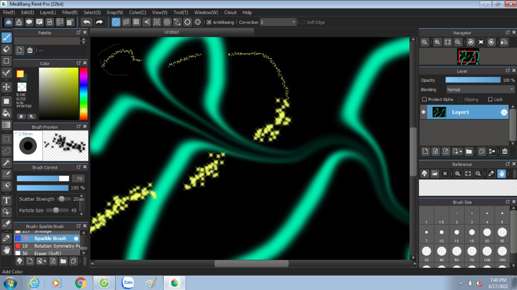517x290 pixels.
Task: Select the Move tool
Action: (x=6, y=87)
